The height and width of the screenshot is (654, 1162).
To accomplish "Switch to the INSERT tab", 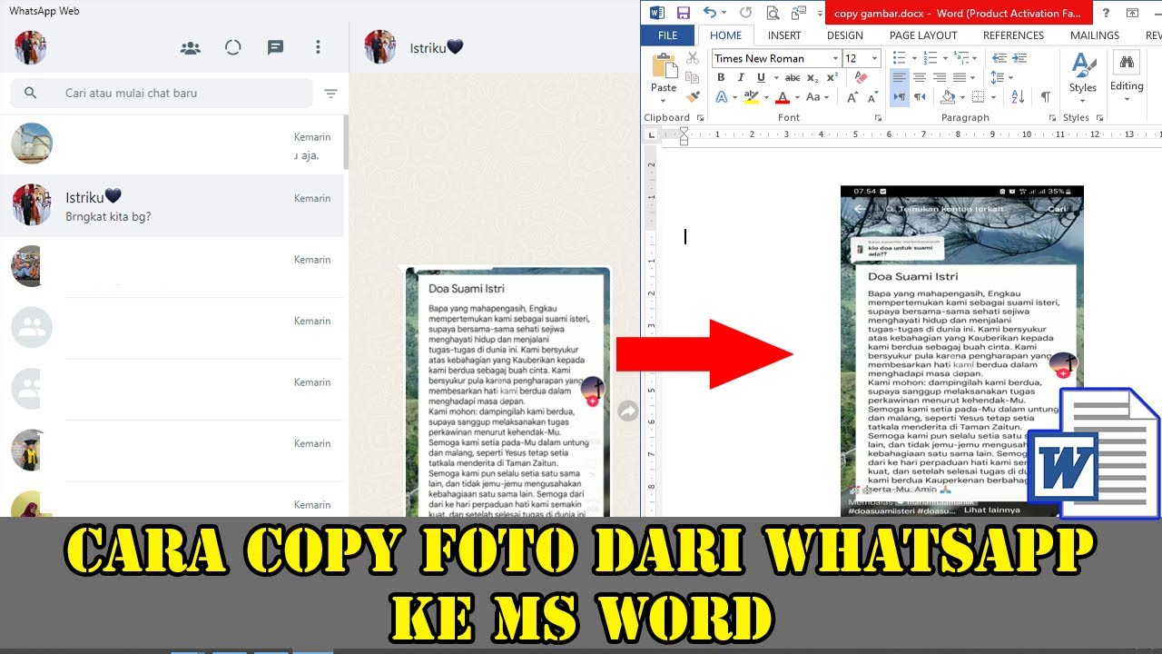I will pyautogui.click(x=784, y=35).
